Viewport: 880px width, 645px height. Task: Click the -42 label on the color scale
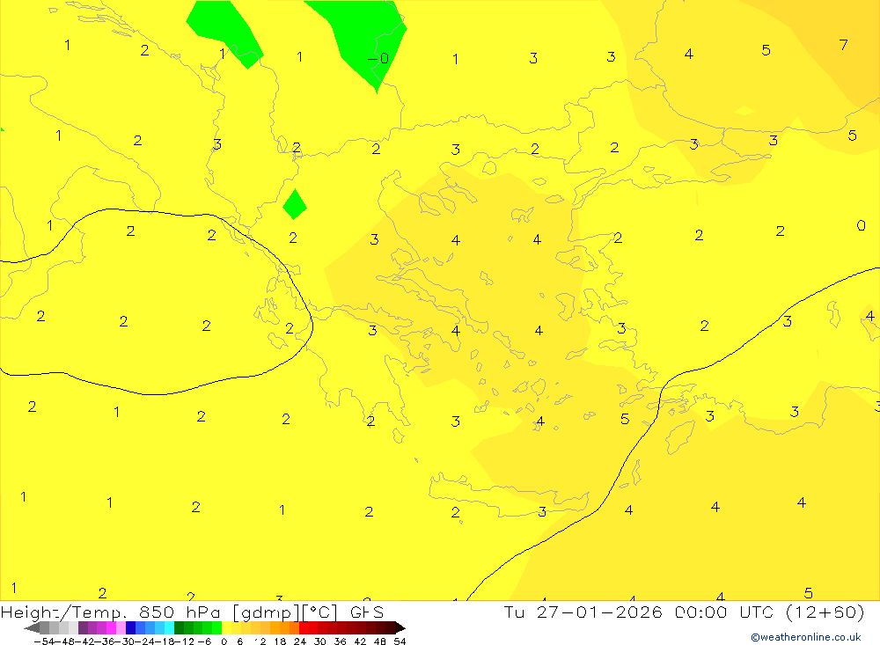click(85, 641)
